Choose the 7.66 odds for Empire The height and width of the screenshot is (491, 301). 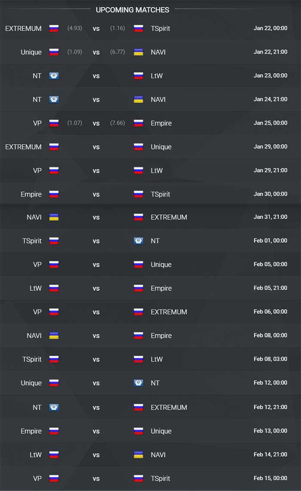tap(118, 123)
